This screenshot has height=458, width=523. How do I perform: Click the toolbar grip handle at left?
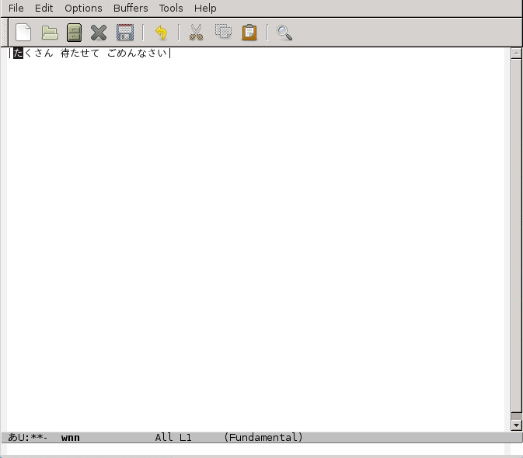coord(5,33)
